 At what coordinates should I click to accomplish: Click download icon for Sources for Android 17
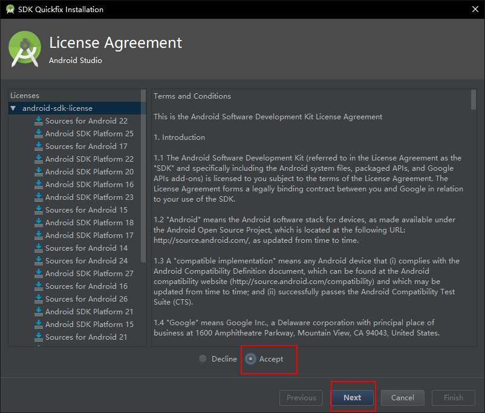39,146
